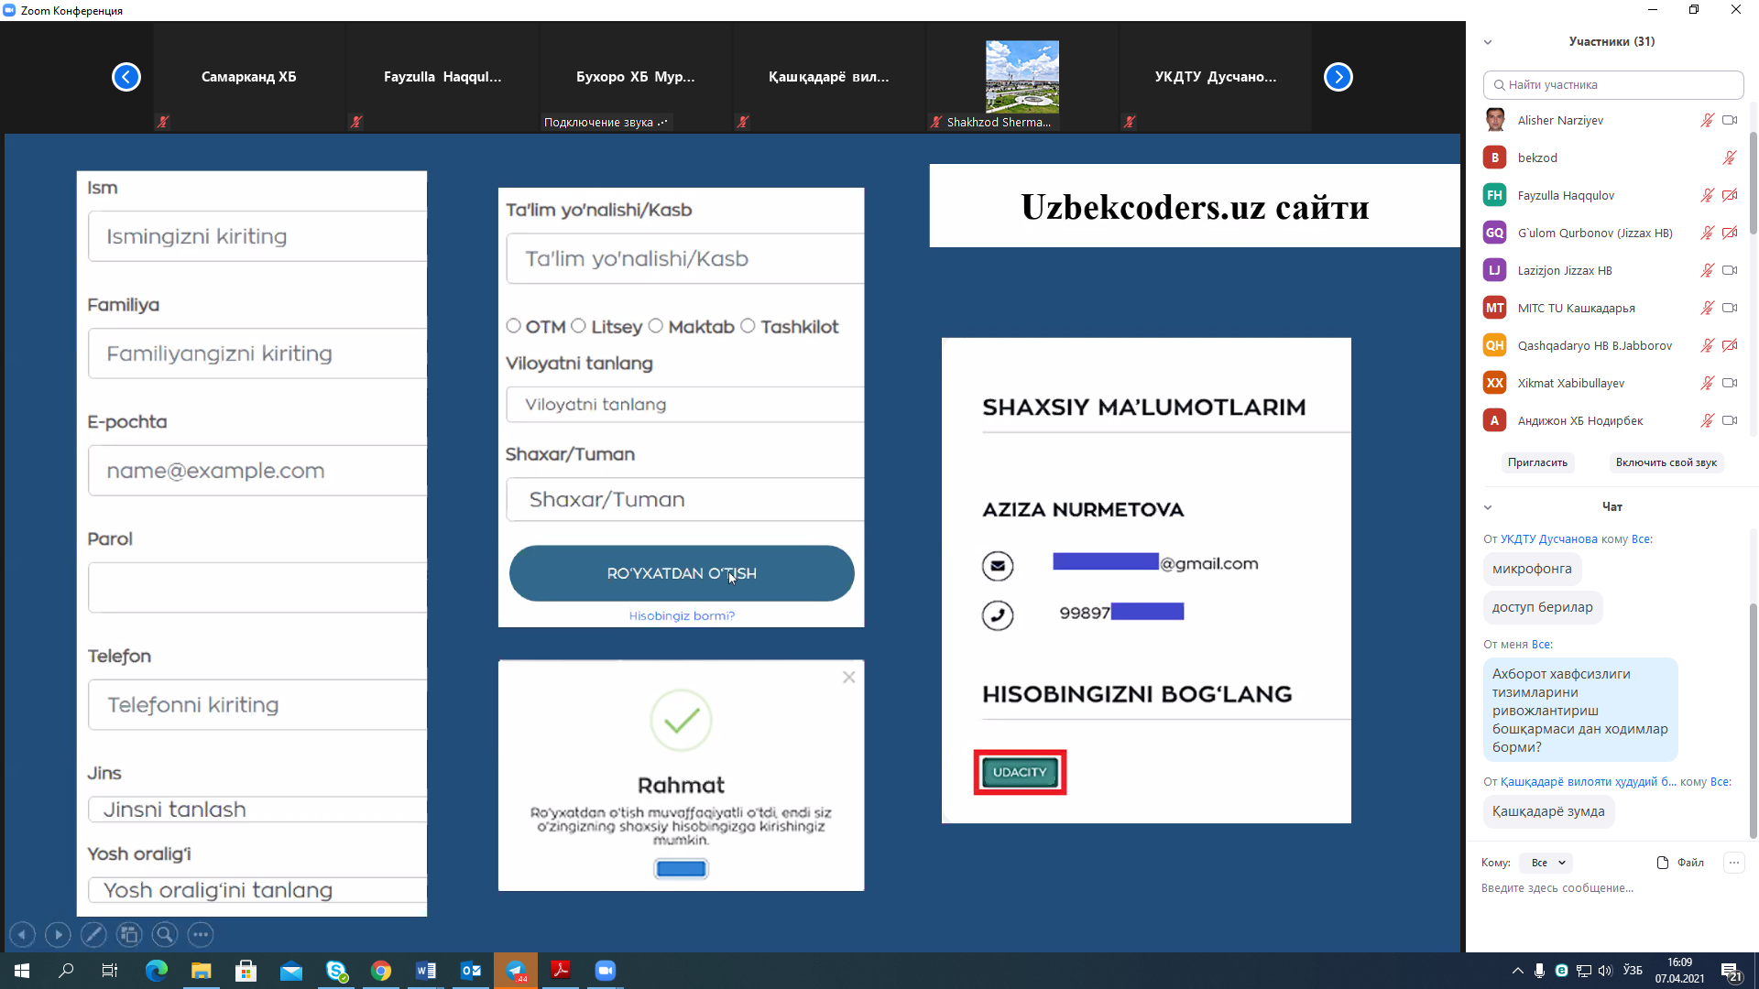This screenshot has width=1759, height=989.
Task: Click the Telefonni kiriting field
Action: [257, 705]
